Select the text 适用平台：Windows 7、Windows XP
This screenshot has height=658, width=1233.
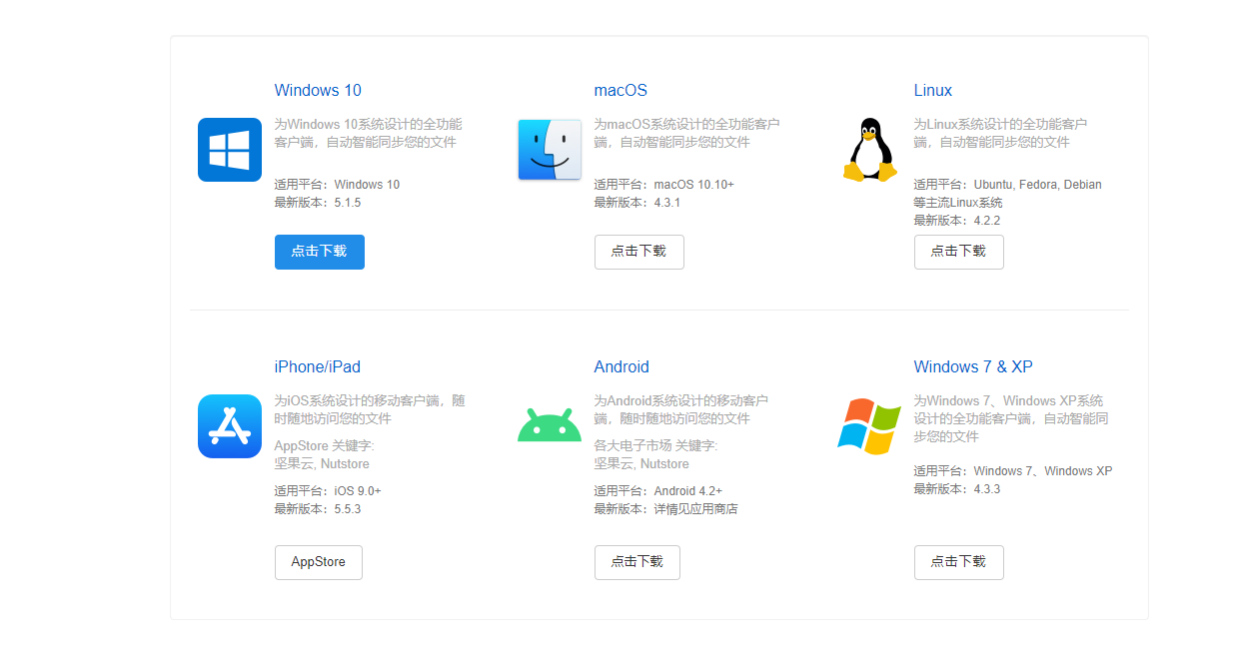point(1013,471)
